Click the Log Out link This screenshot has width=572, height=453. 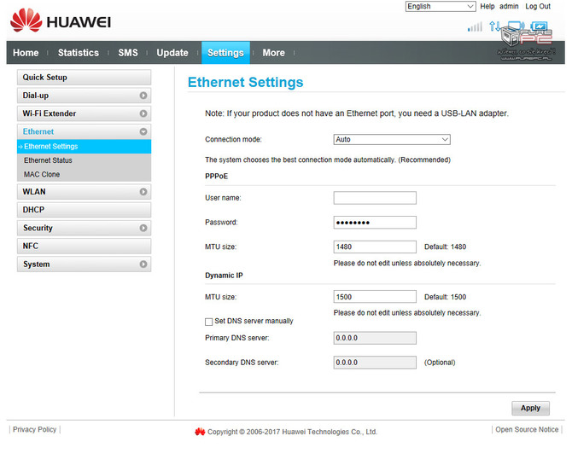pyautogui.click(x=538, y=7)
